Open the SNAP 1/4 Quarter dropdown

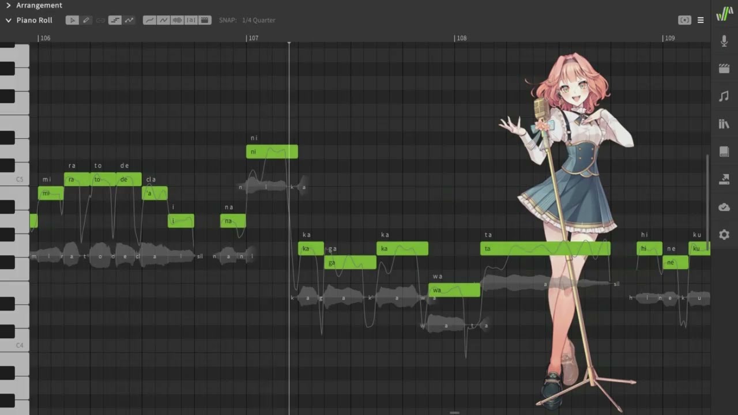pyautogui.click(x=258, y=20)
